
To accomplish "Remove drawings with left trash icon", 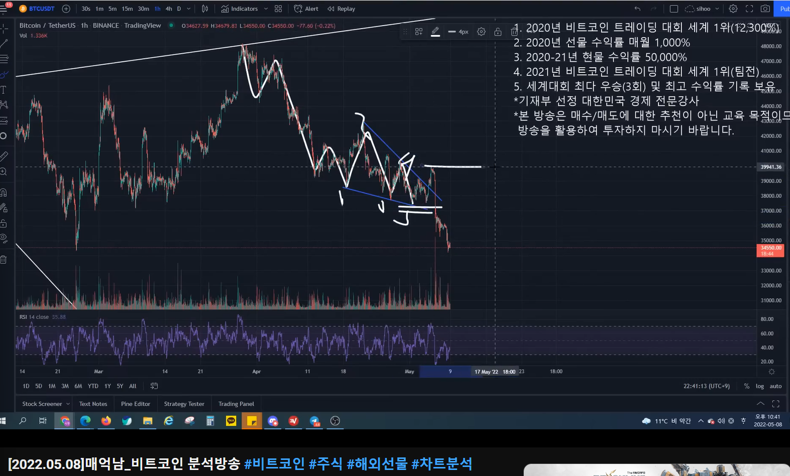I will 4,260.
